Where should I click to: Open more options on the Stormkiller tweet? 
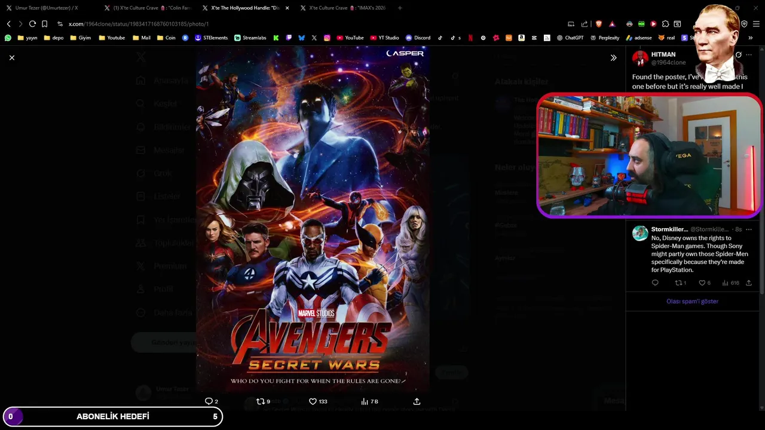pos(749,229)
